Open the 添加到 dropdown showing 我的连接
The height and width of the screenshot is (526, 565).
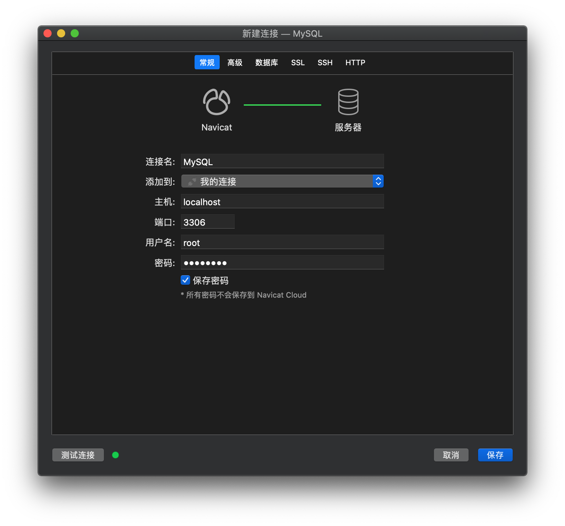pos(282,181)
